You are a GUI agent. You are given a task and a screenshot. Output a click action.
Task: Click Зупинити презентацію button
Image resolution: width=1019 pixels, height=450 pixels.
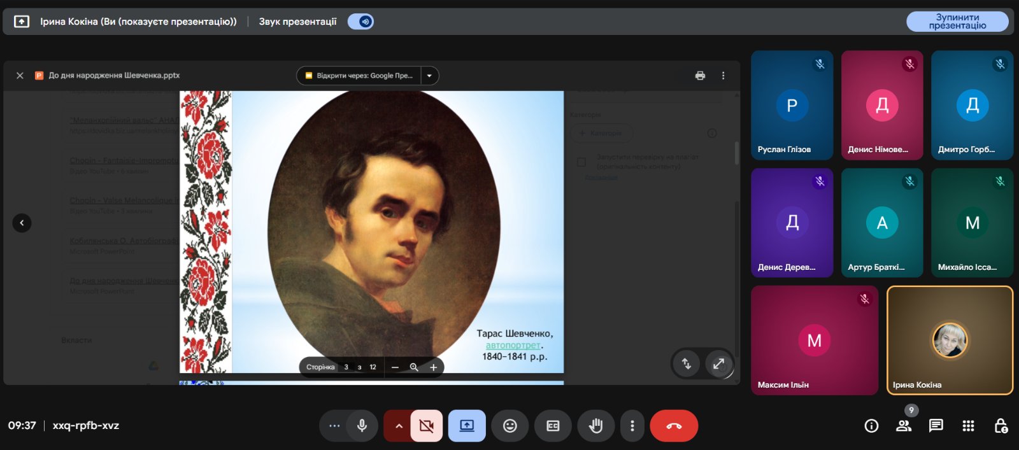[957, 22]
